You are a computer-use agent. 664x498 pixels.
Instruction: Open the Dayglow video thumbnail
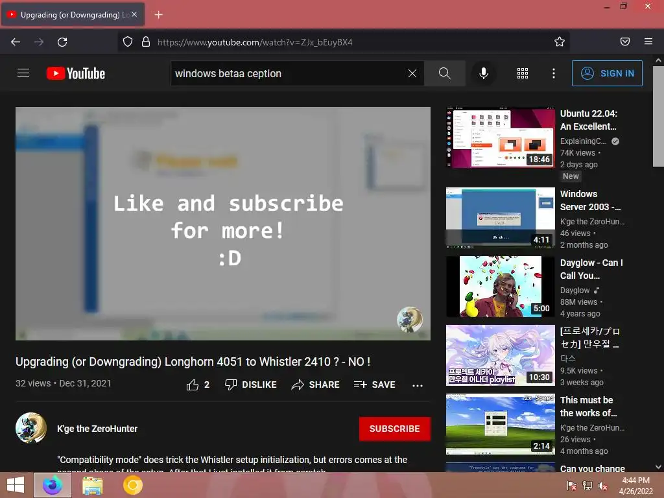tap(500, 286)
